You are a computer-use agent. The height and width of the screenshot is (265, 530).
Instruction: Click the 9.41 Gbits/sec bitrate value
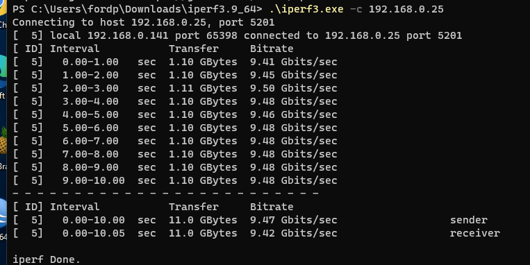[293, 62]
